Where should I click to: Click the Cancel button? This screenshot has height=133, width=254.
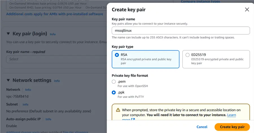[202, 127]
